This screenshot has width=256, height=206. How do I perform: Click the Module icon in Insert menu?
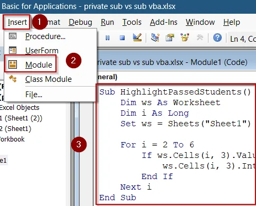point(13,64)
